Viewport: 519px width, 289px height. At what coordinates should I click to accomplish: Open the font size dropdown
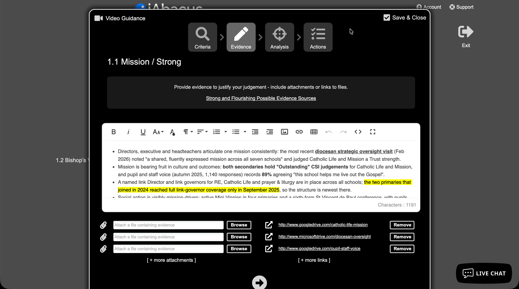(158, 132)
